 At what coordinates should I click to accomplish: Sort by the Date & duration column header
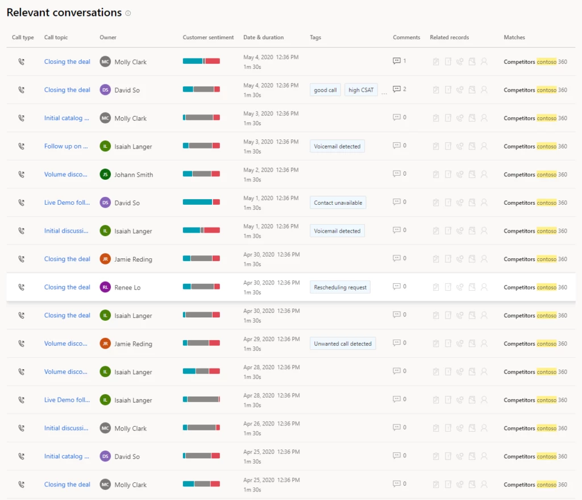click(x=263, y=38)
